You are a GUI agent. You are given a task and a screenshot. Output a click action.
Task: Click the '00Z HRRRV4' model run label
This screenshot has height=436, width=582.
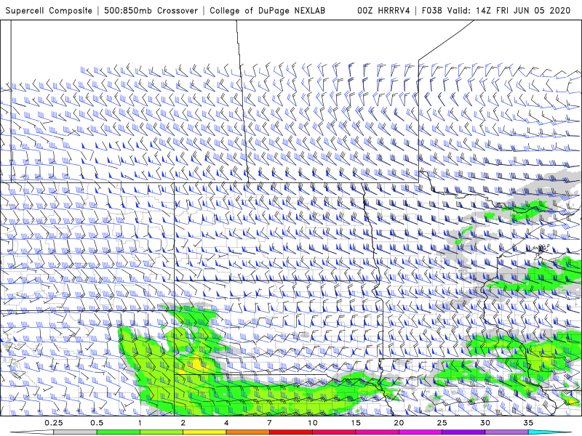(383, 10)
